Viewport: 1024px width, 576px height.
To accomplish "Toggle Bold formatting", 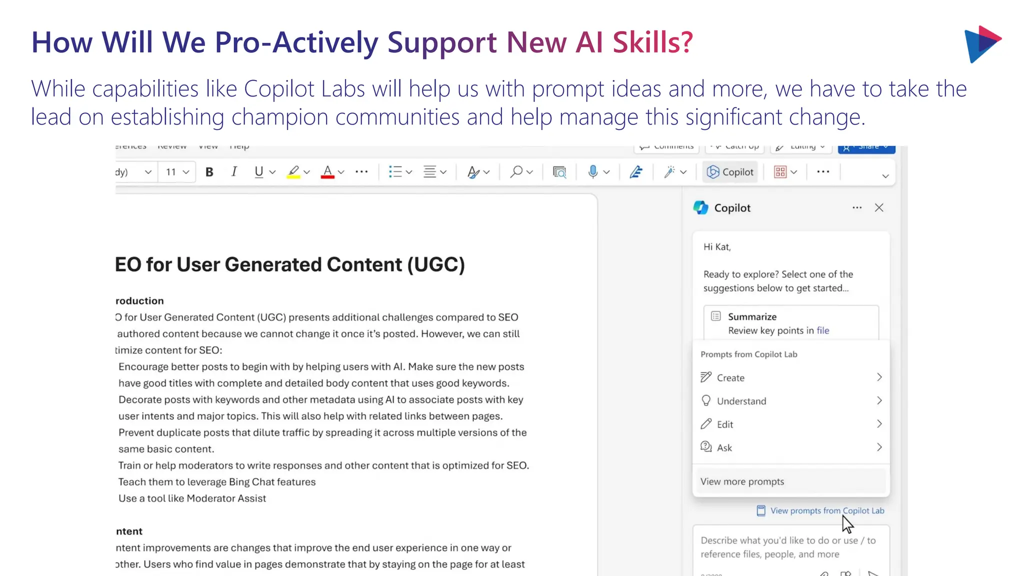I will 209,172.
